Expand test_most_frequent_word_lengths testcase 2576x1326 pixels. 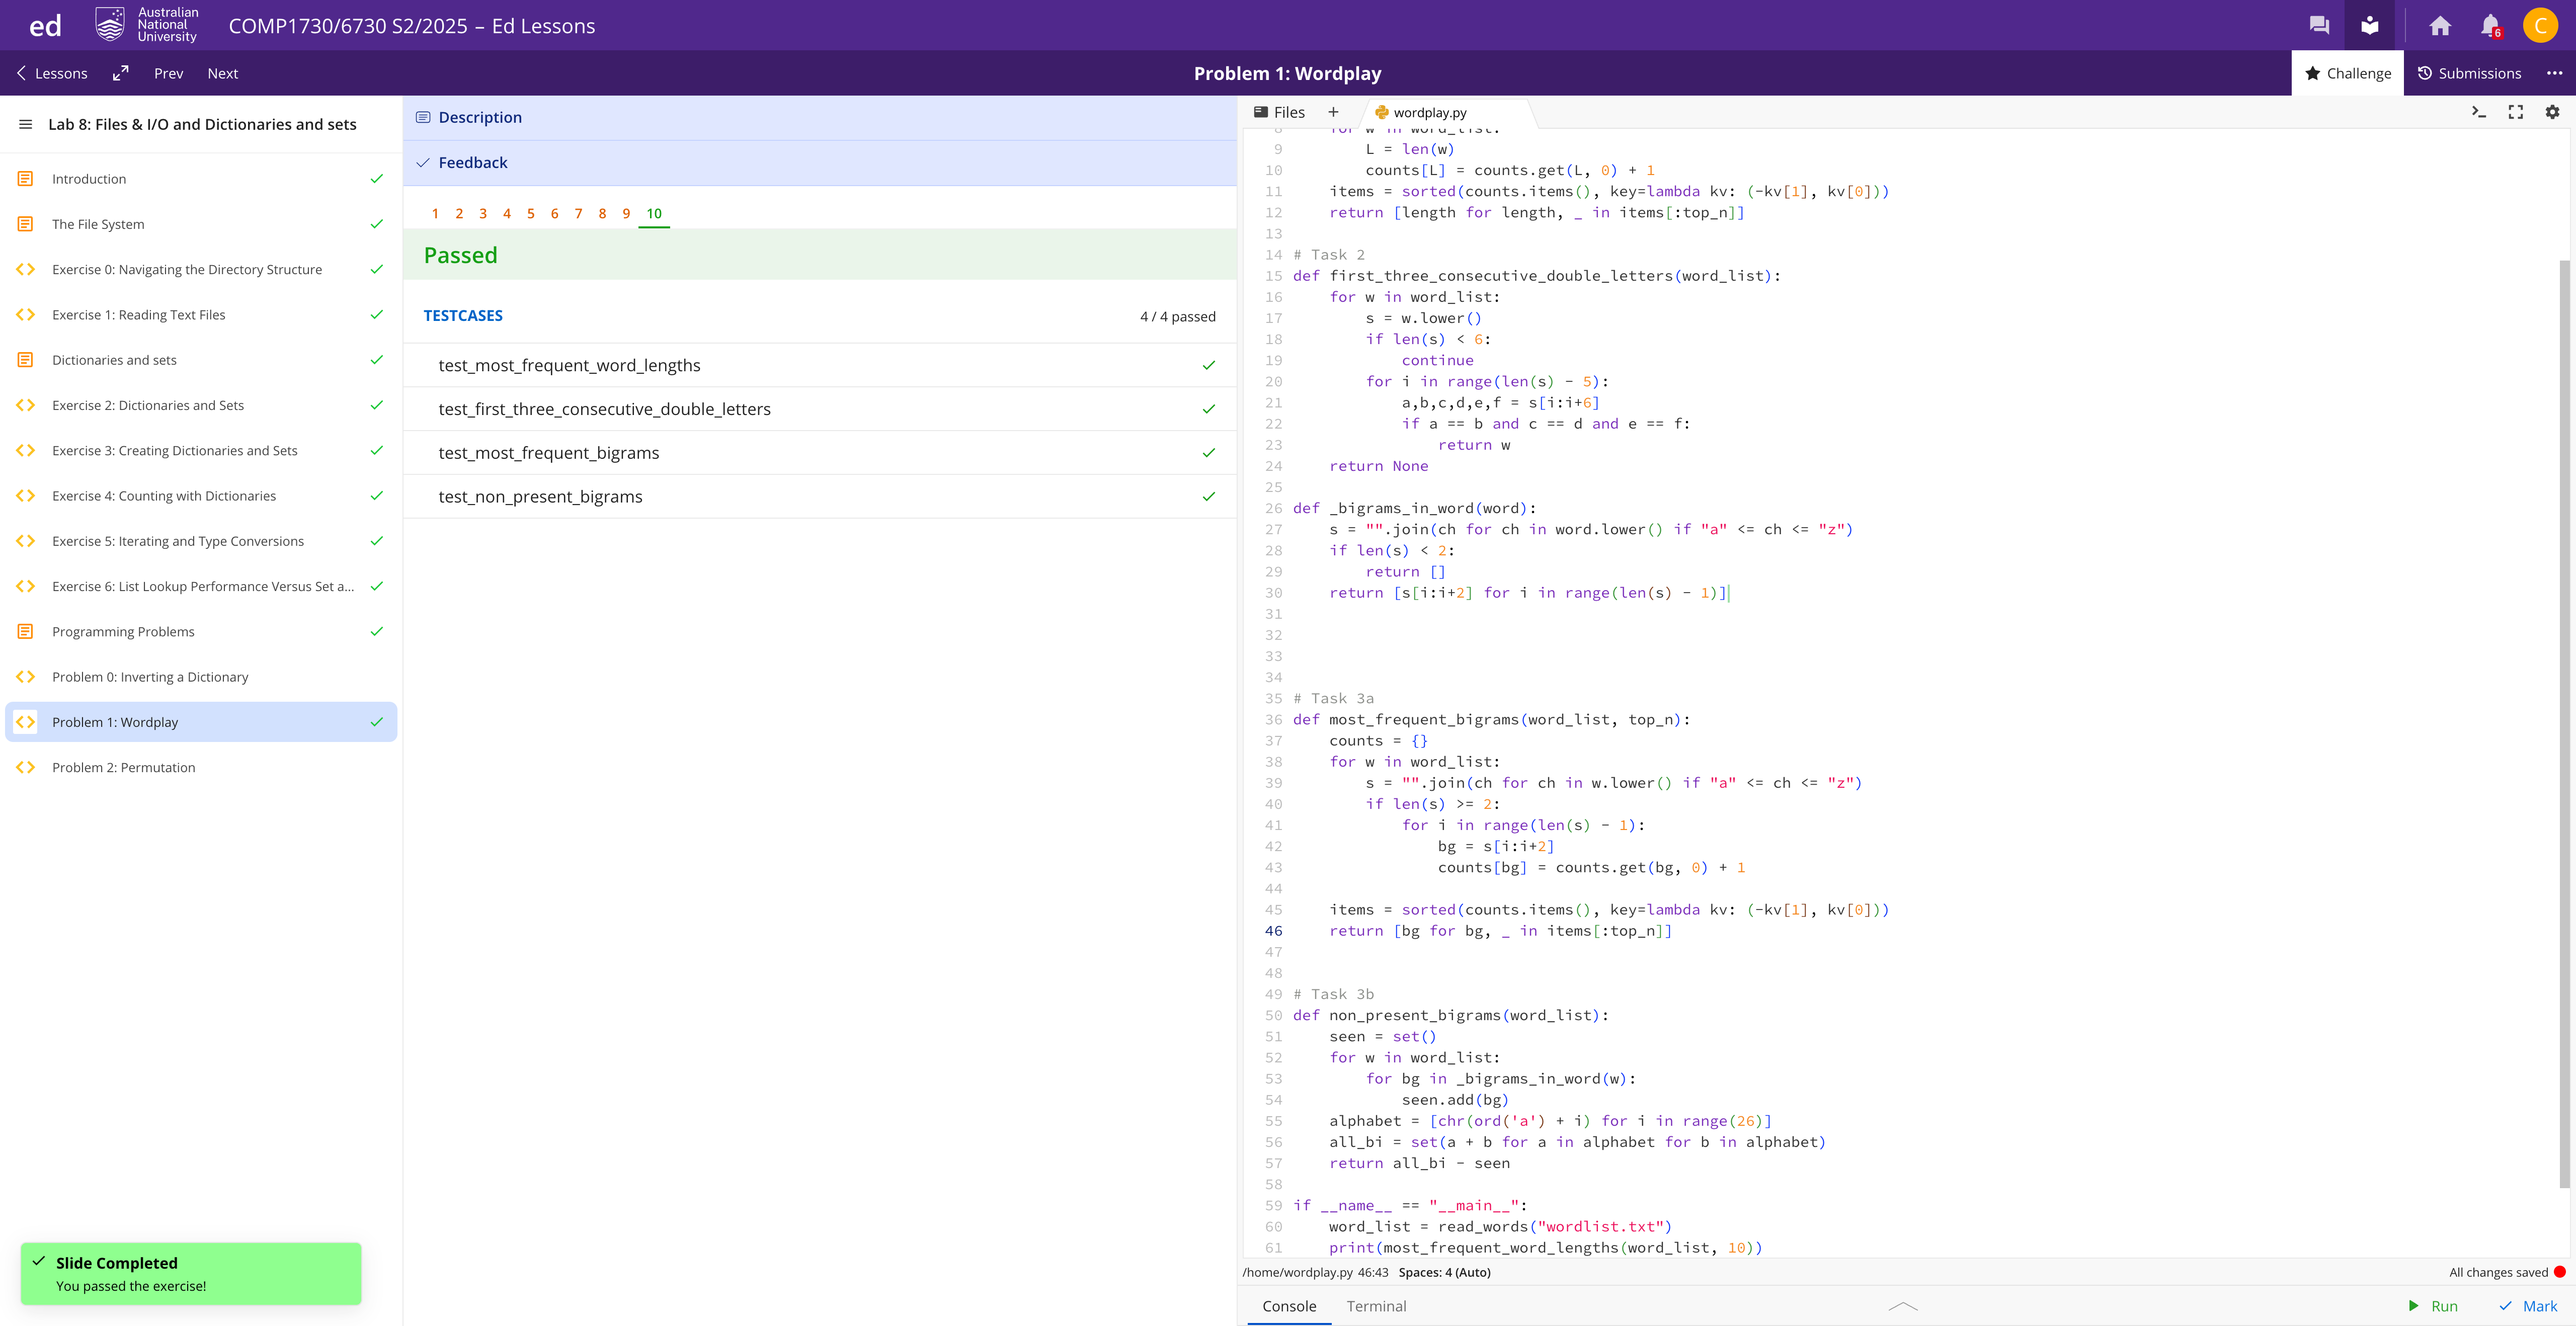pos(820,365)
